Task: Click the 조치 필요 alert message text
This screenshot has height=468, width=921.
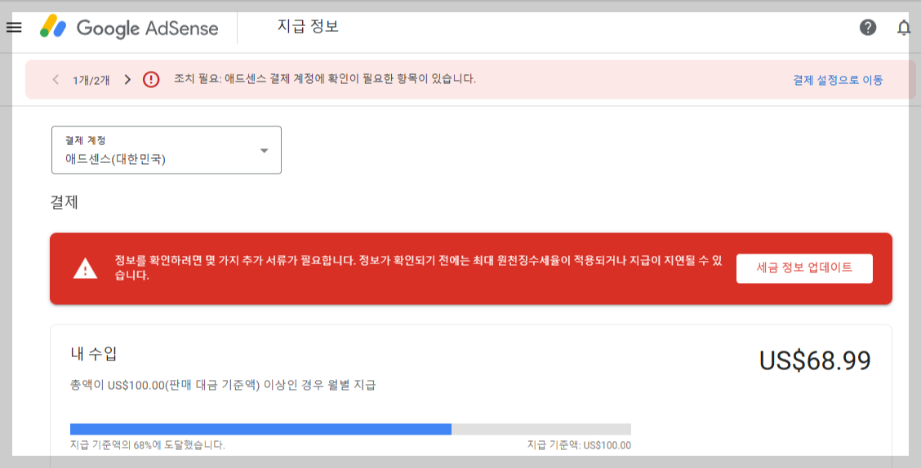Action: [325, 78]
